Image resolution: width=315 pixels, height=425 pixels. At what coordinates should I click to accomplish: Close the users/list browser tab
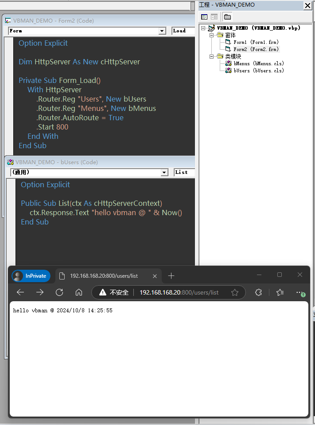tap(155, 276)
